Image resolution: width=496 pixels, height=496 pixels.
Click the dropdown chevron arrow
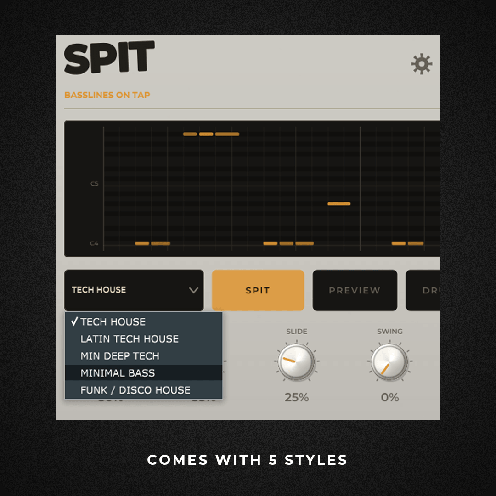[x=194, y=290]
